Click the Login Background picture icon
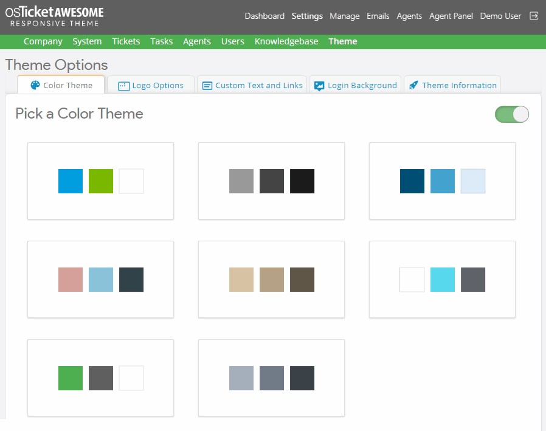 tap(319, 86)
